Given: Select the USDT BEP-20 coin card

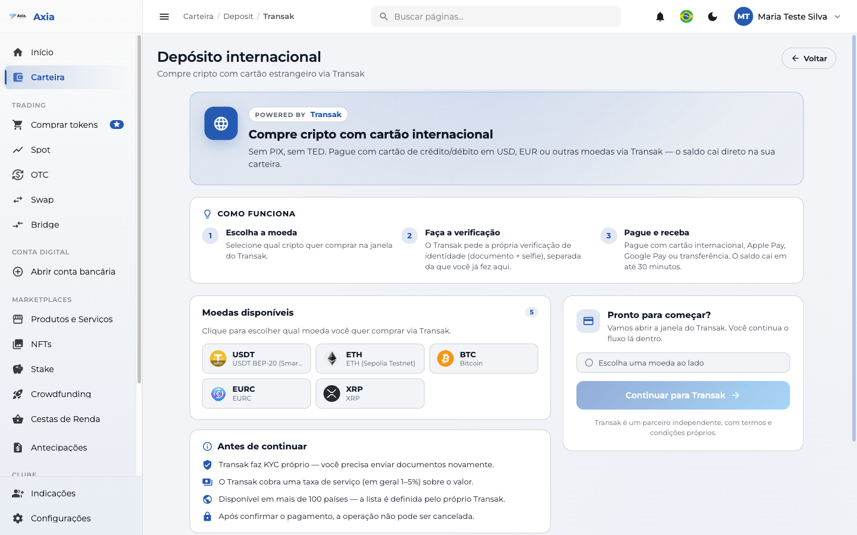Looking at the screenshot, I should 257,358.
